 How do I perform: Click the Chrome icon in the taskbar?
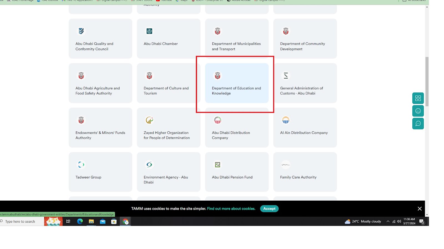tap(125, 221)
